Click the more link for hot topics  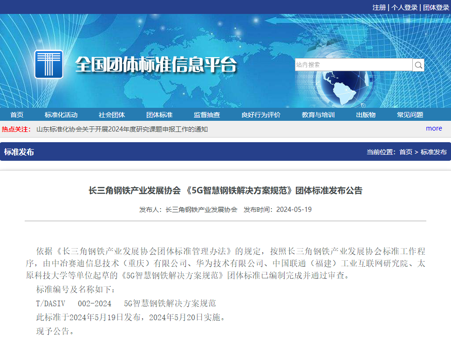pyautogui.click(x=434, y=128)
